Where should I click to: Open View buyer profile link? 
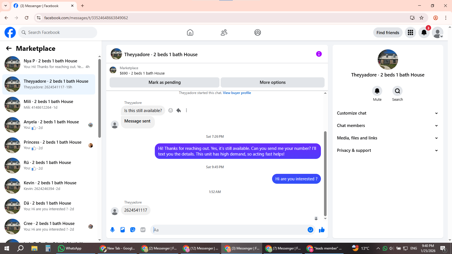[x=237, y=93]
